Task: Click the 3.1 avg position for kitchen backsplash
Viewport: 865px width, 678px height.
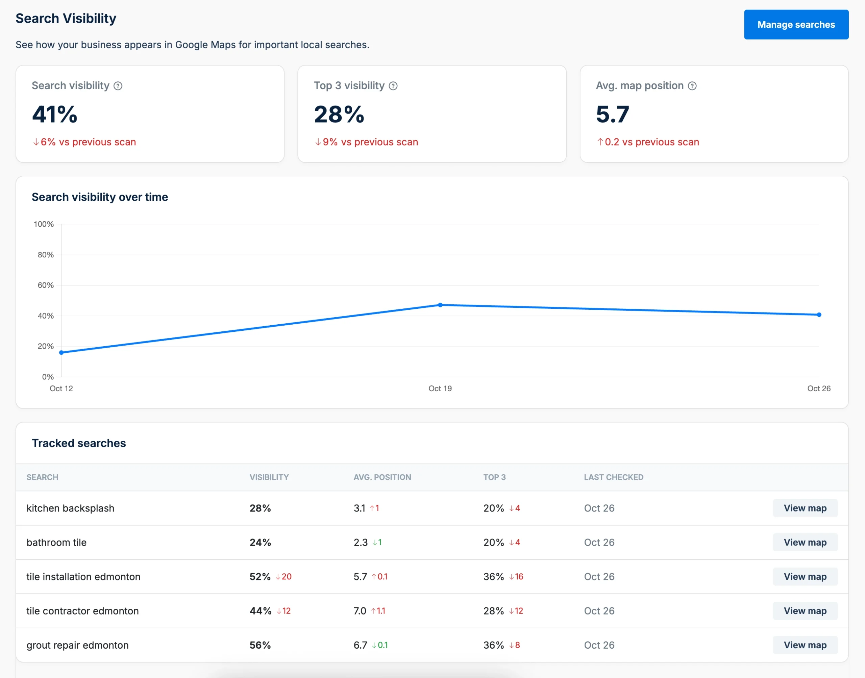Action: [359, 508]
